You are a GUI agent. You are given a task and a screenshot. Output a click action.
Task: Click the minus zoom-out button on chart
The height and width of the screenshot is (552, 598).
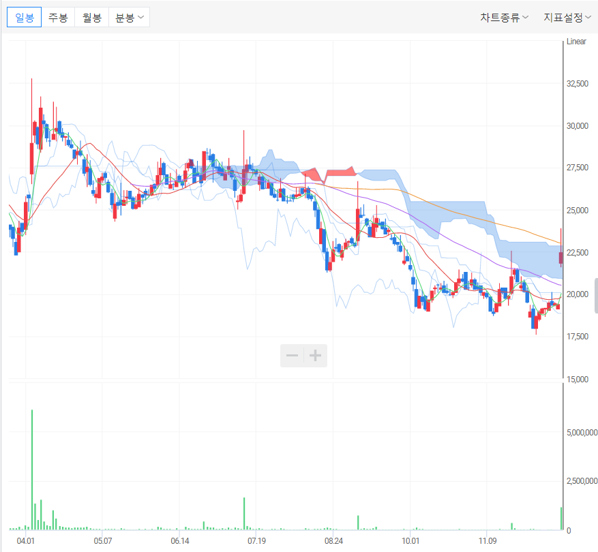point(292,356)
